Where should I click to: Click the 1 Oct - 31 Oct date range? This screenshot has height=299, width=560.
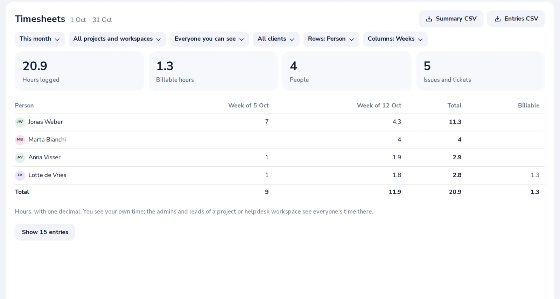91,20
